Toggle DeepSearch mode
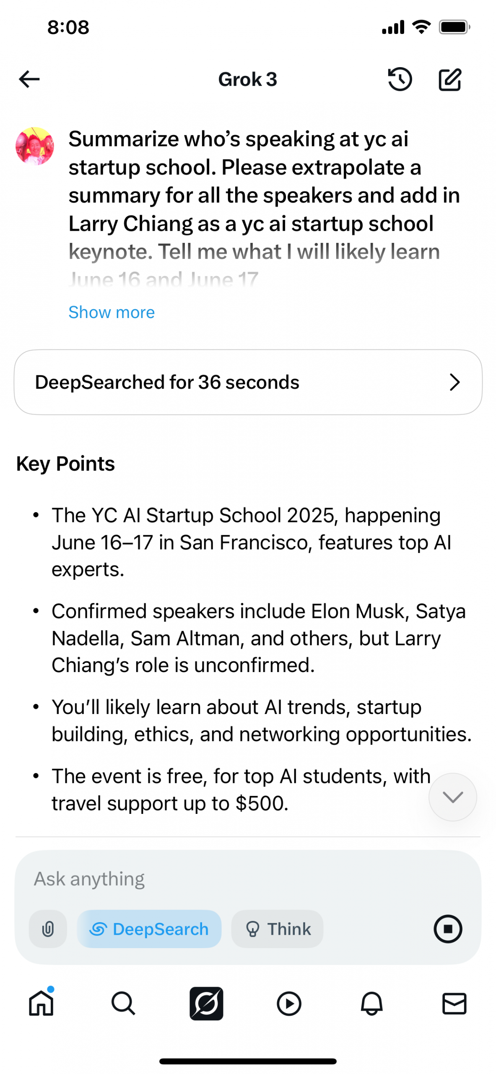This screenshot has height=1074, width=496. click(149, 928)
